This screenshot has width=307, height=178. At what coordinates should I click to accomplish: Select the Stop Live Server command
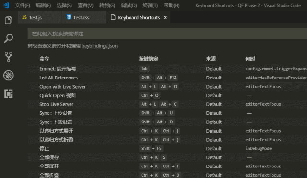tap(167, 104)
